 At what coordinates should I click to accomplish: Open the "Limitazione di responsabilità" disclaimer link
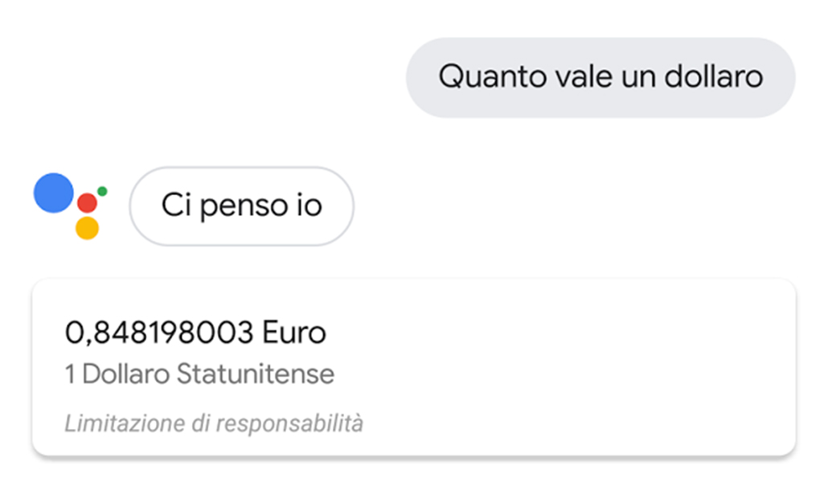click(214, 423)
